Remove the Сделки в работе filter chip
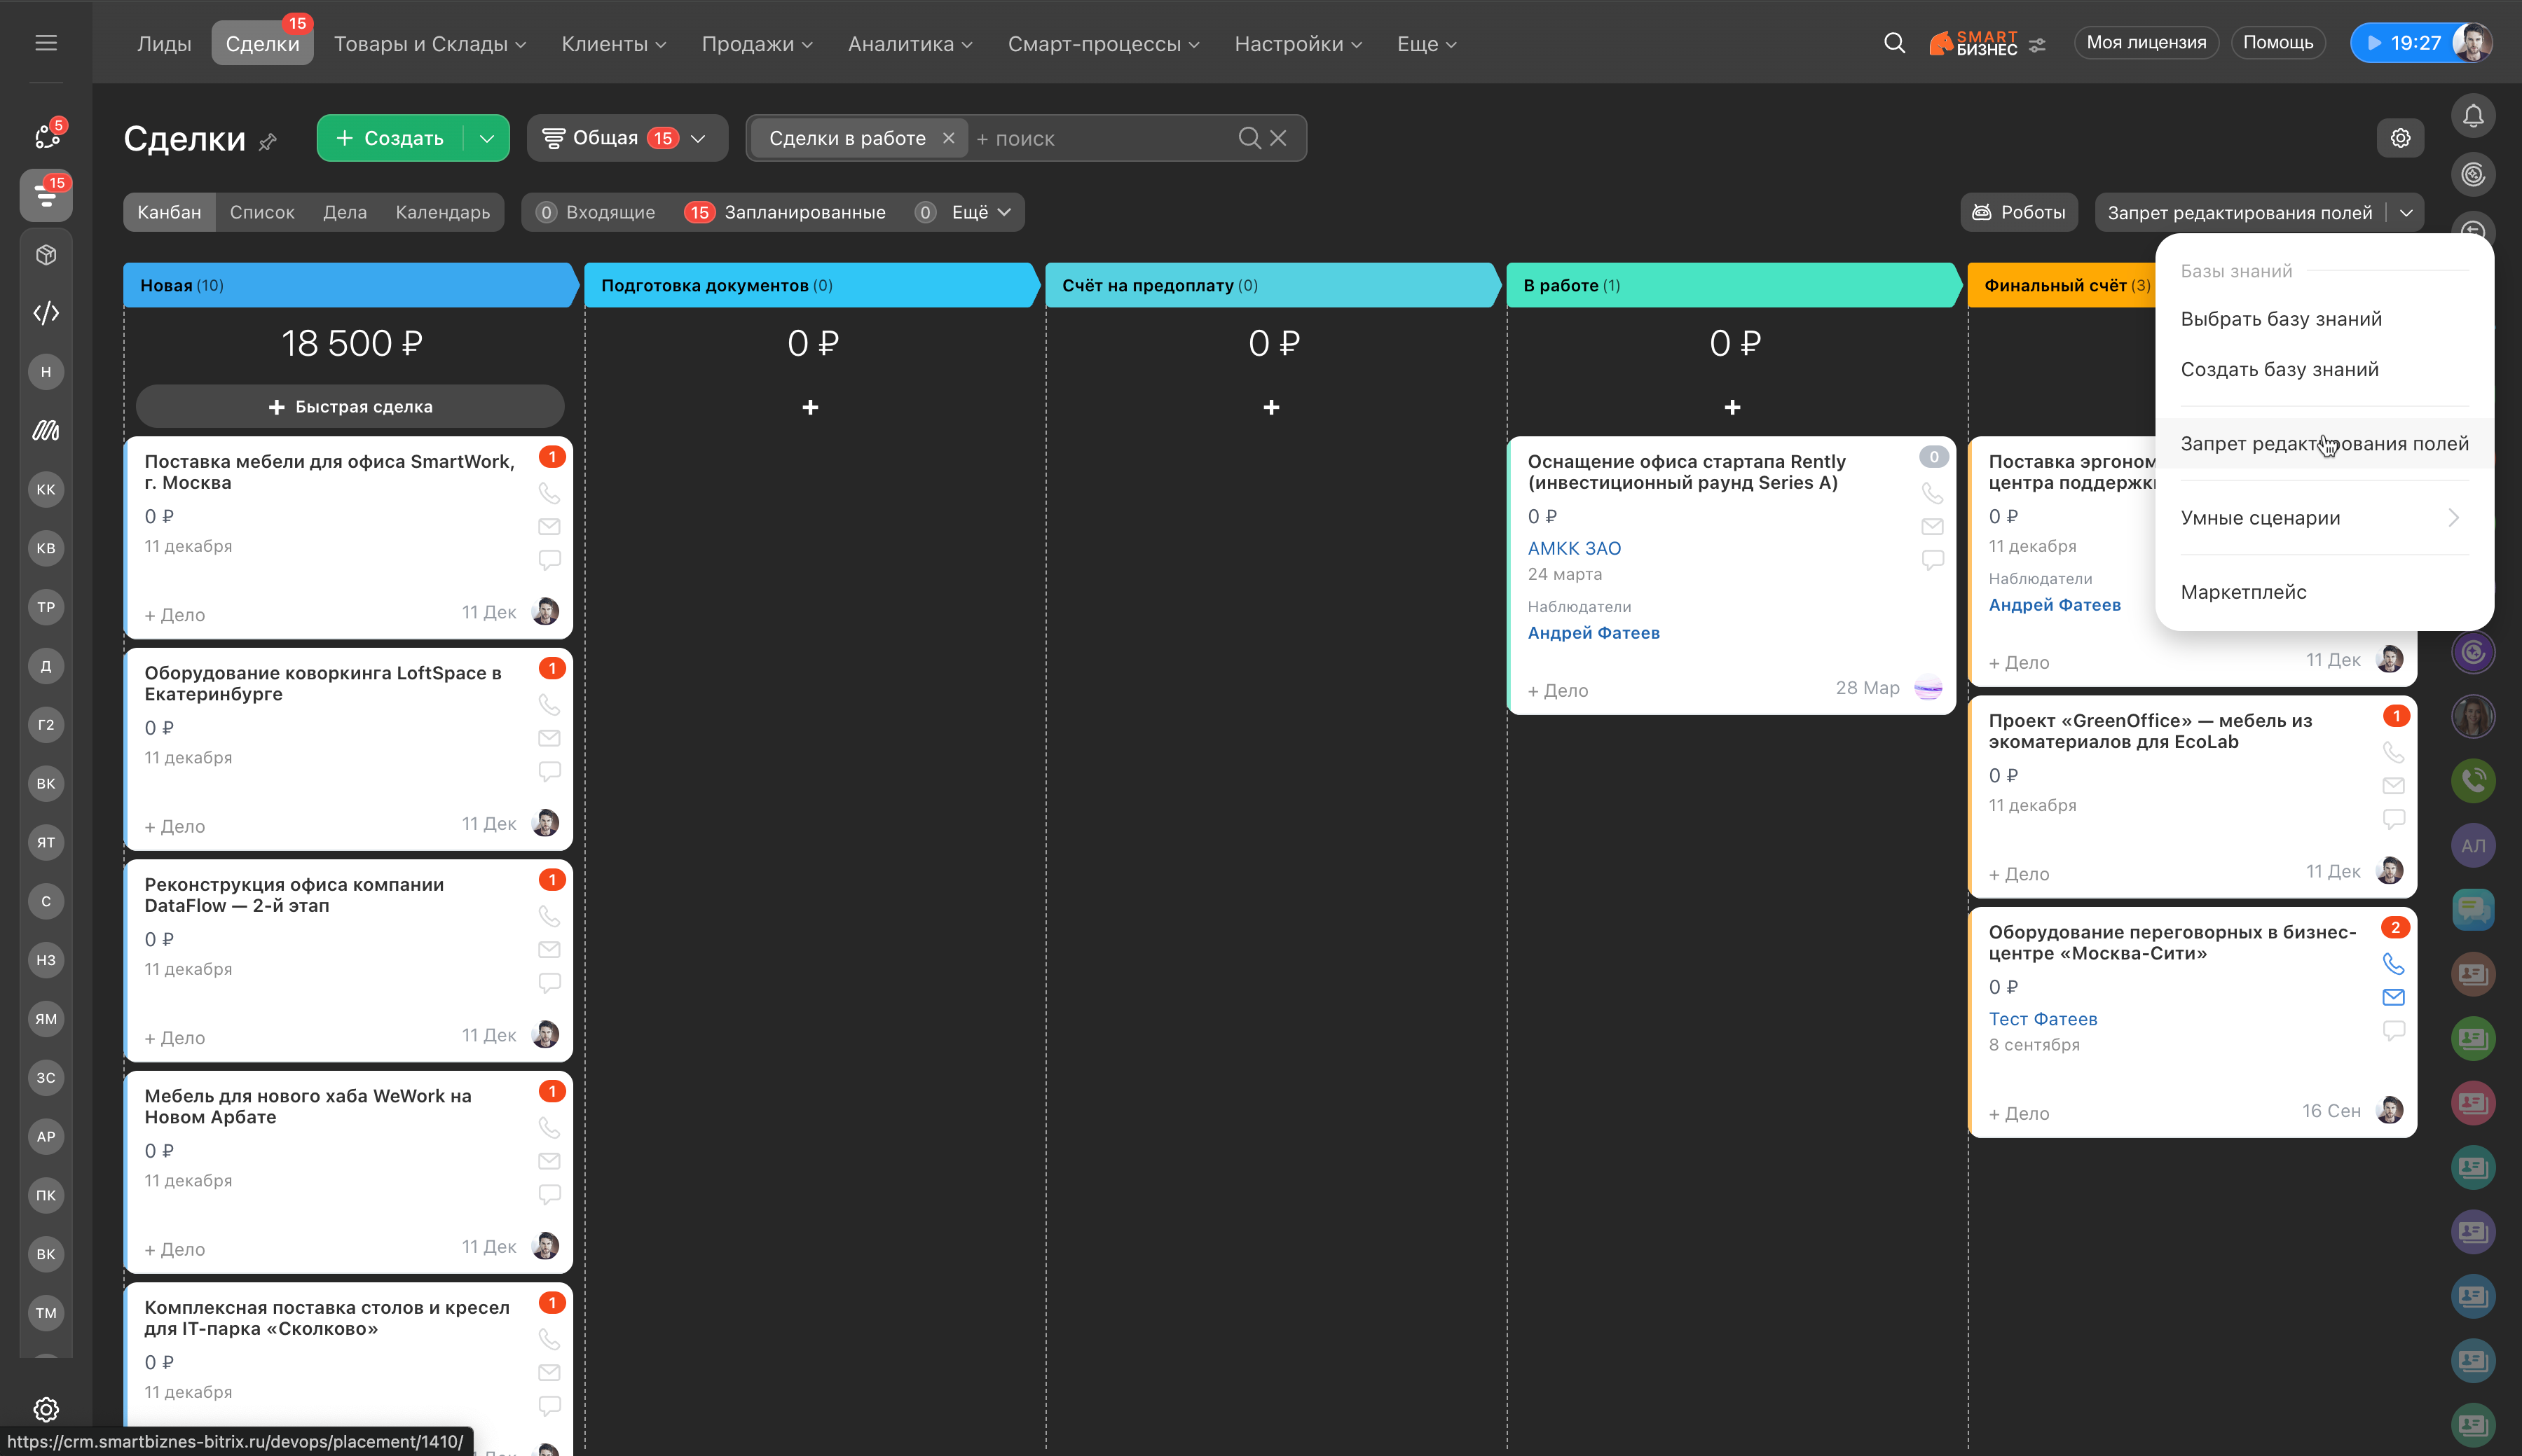Screen dimensions: 2522x1456 pos(948,138)
